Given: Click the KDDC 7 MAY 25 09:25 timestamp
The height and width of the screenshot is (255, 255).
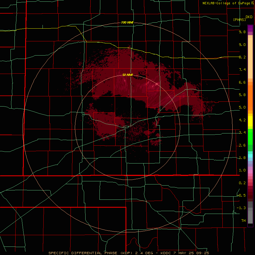Looking at the screenshot, I should [185, 253].
